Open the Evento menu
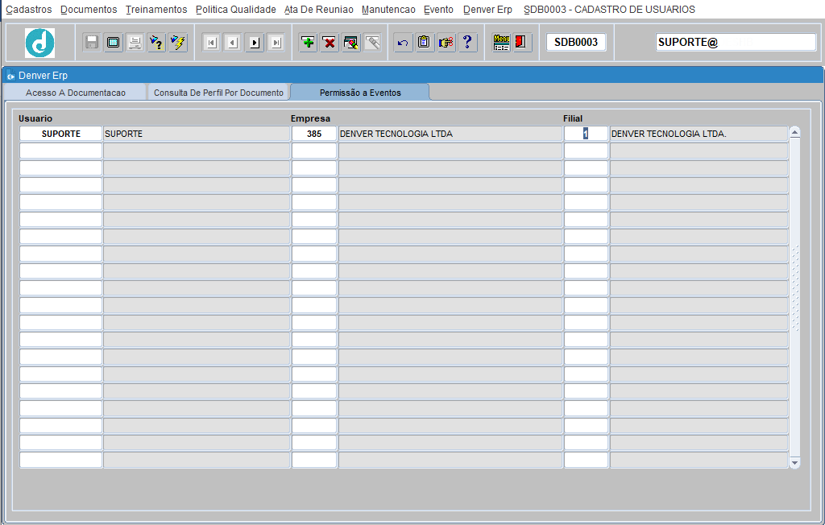The image size is (825, 525). [438, 10]
